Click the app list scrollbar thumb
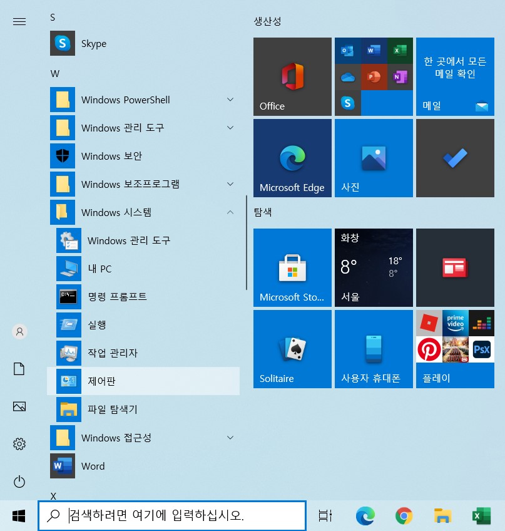This screenshot has width=505, height=531. [247, 242]
